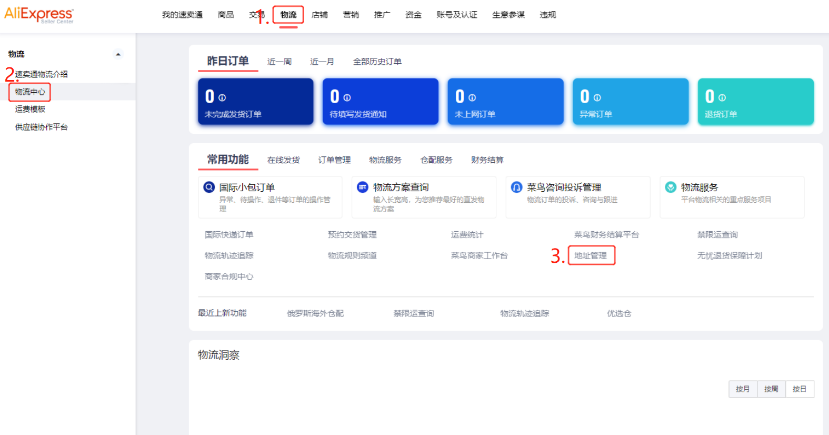829x435 pixels.
Task: Switch to 物流服务 tab
Action: pos(385,160)
